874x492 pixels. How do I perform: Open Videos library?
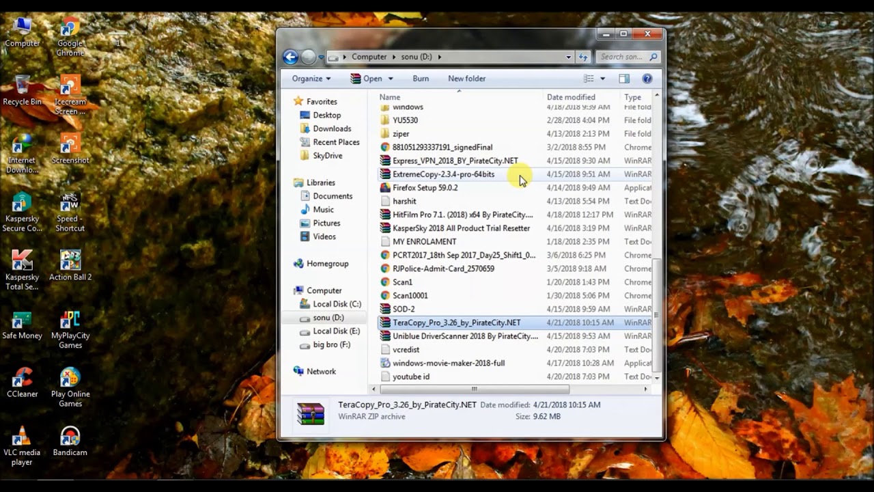(324, 236)
